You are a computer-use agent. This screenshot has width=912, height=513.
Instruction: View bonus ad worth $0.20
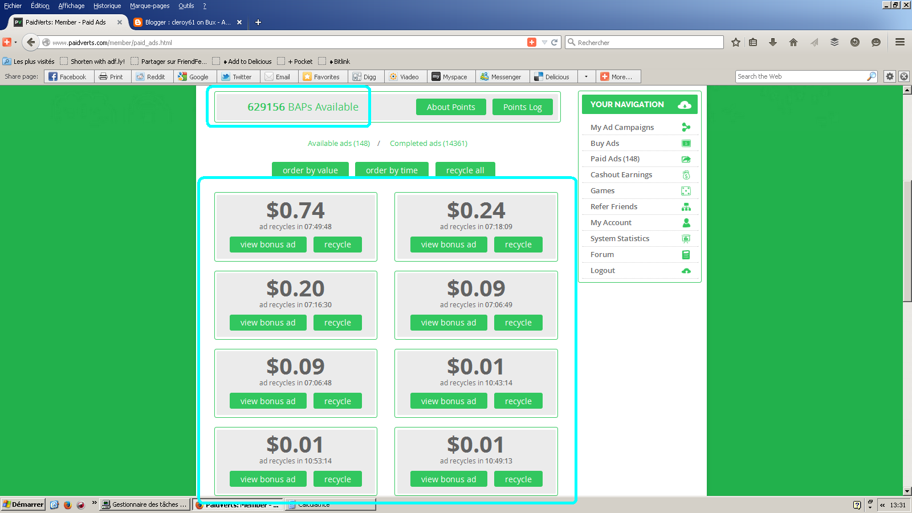[268, 323]
